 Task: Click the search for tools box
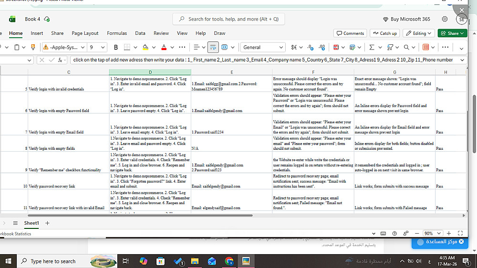229,19
